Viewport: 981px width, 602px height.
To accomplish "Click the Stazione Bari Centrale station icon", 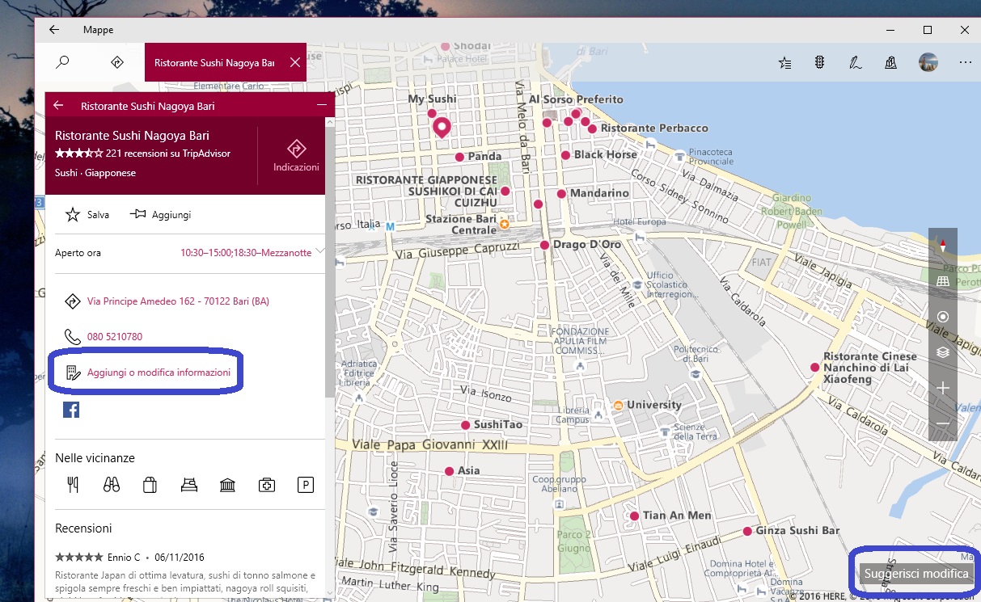I will coord(504,224).
